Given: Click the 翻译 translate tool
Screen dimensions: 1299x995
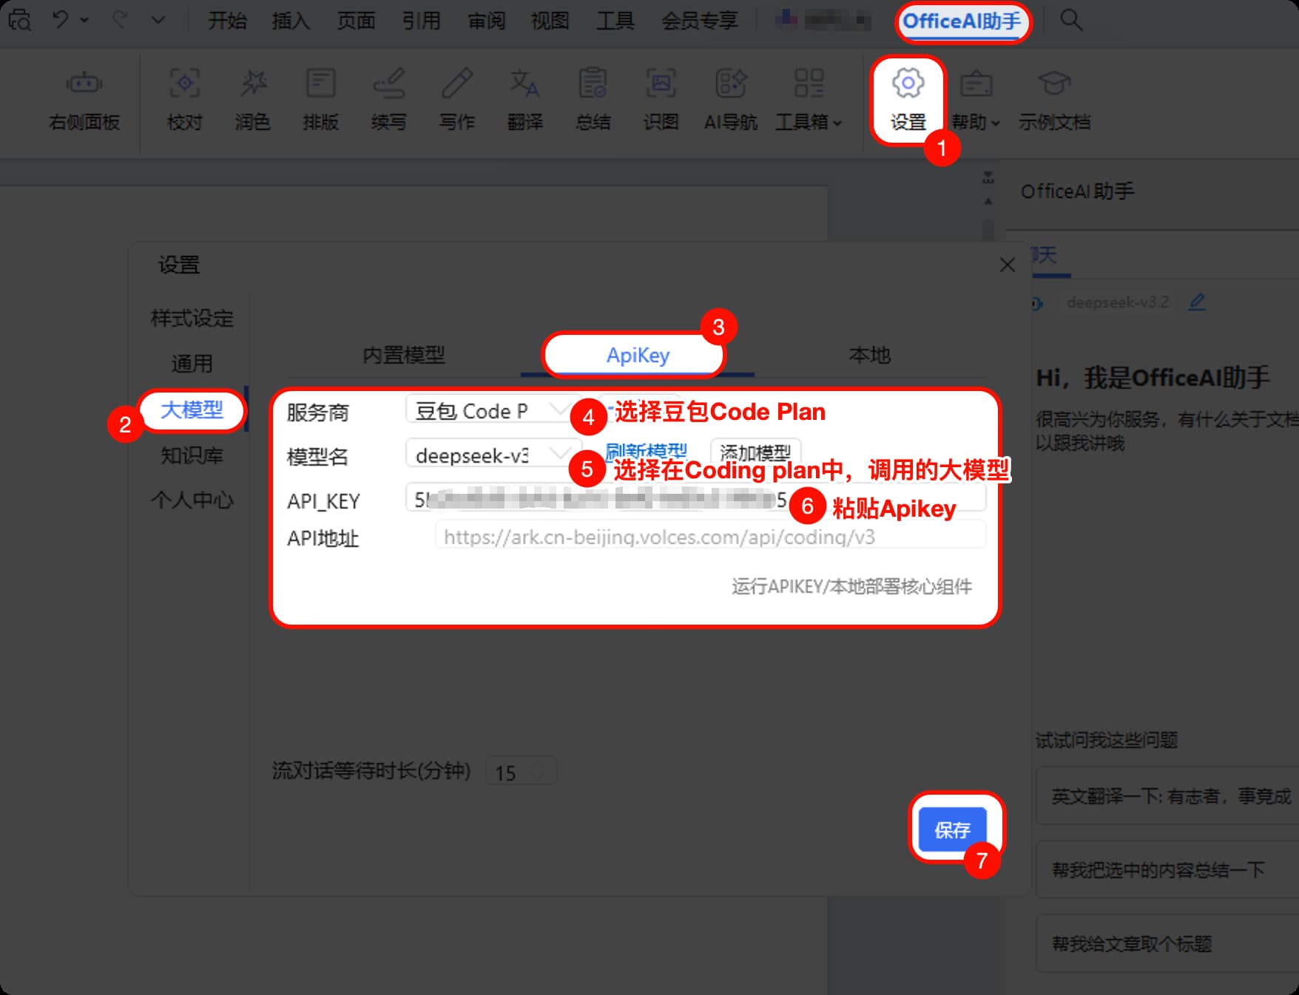Looking at the screenshot, I should tap(525, 100).
